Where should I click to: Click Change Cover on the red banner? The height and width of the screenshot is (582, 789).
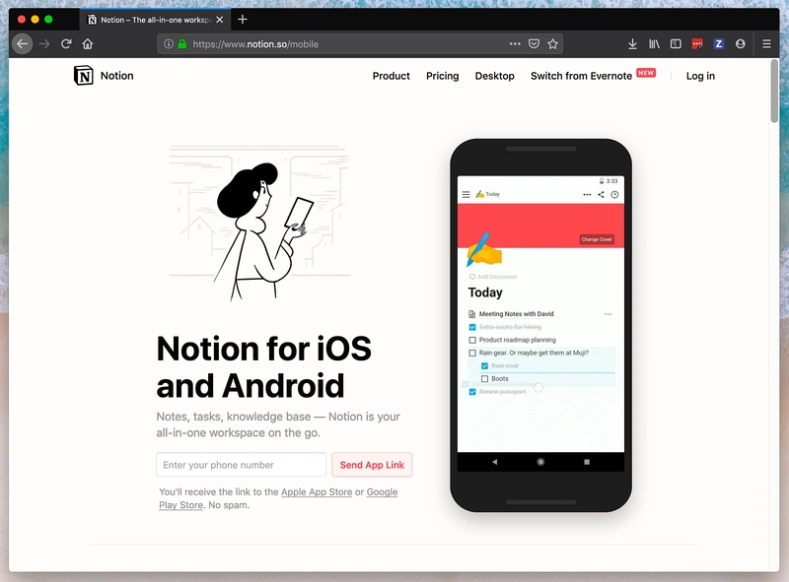click(597, 239)
